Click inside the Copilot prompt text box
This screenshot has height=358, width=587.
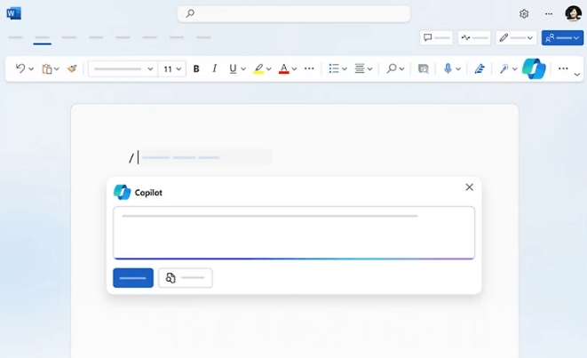[x=293, y=234]
